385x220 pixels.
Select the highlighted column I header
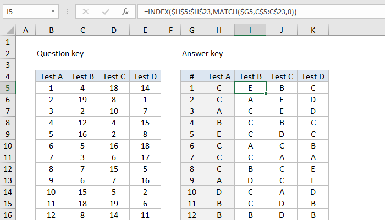[250, 30]
